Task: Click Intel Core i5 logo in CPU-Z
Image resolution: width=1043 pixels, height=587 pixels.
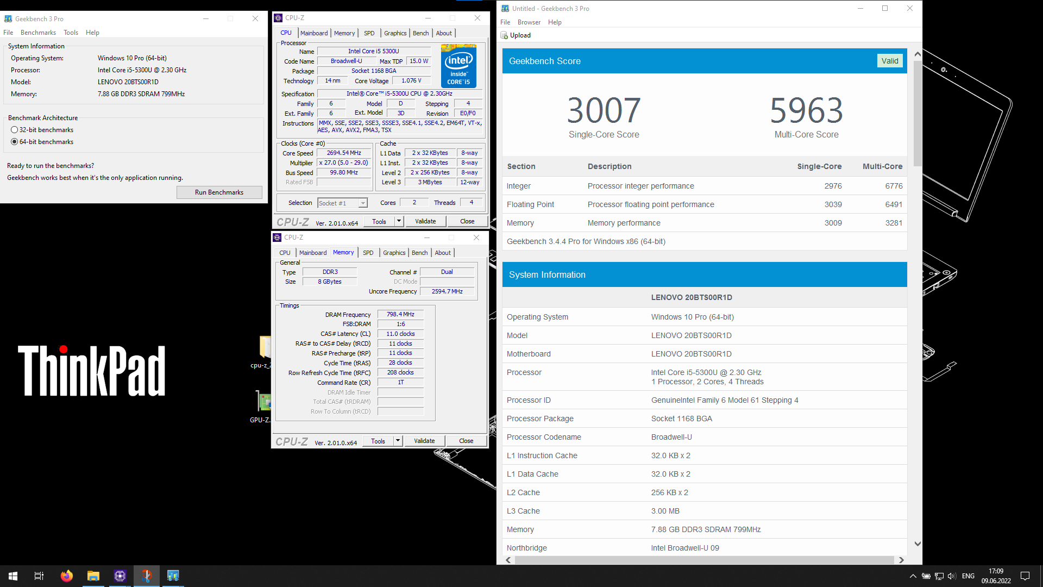Action: tap(458, 66)
